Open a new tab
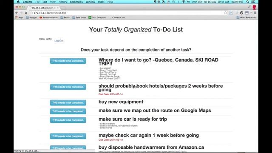 point(63,8)
